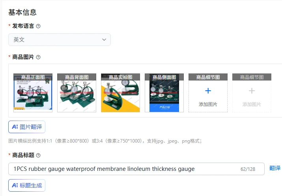
Task: Expand the 英文 language dropdown chevron
Action: coord(104,40)
